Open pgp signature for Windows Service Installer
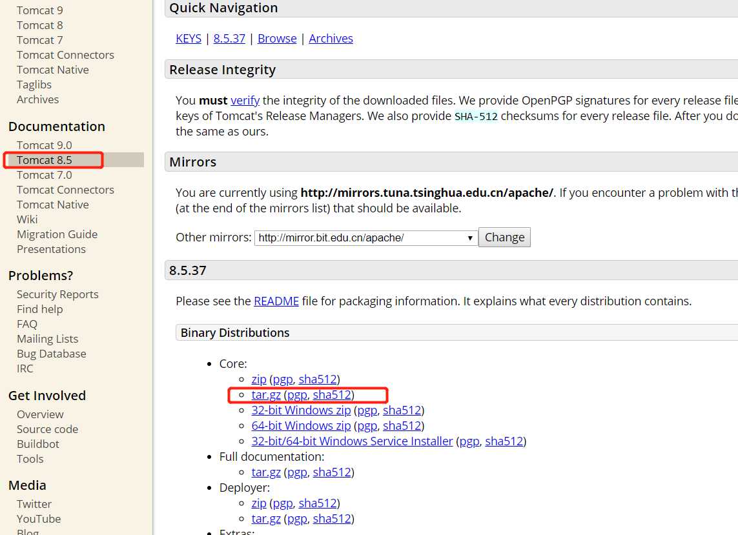 (469, 441)
